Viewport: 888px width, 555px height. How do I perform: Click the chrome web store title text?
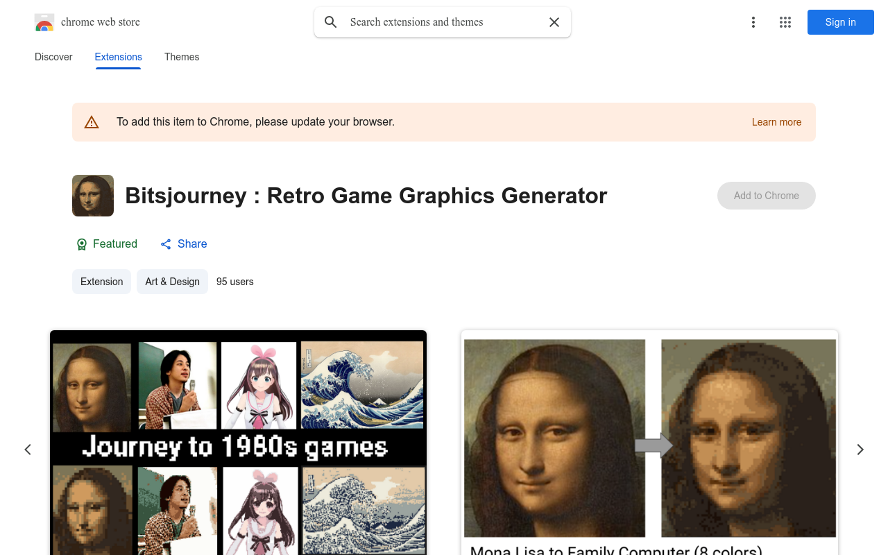[x=101, y=22]
